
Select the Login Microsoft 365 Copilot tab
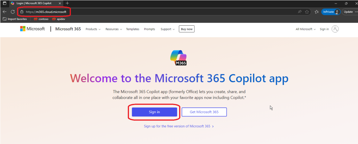pos(36,3)
